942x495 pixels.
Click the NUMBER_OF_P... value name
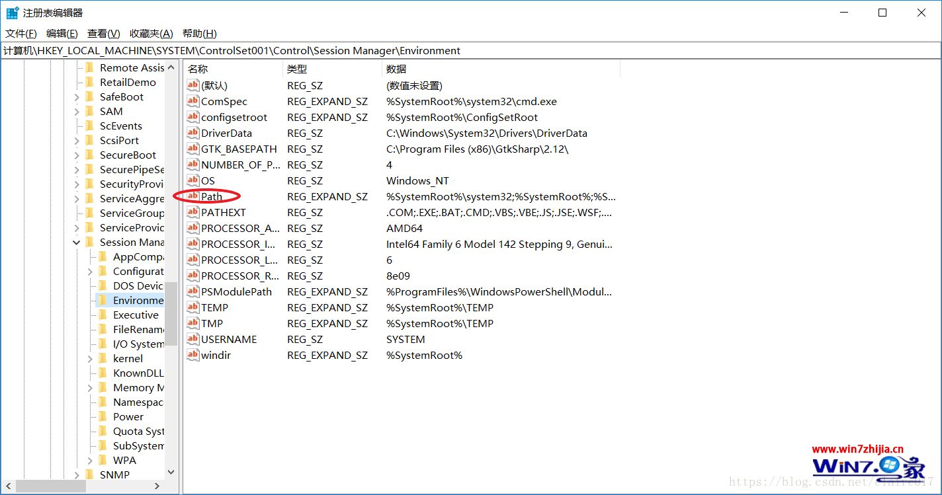(x=240, y=165)
